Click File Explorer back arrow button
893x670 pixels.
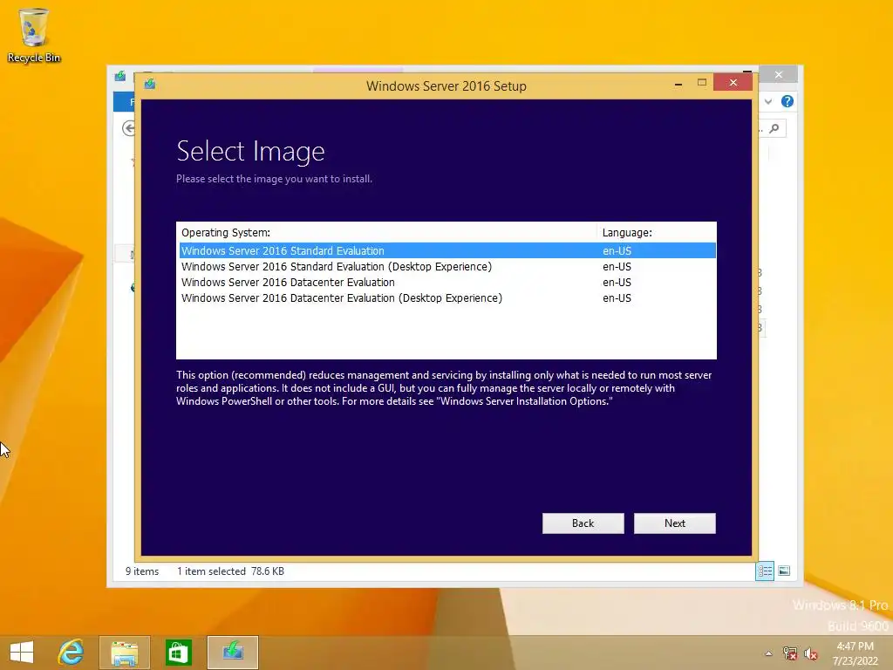point(129,129)
